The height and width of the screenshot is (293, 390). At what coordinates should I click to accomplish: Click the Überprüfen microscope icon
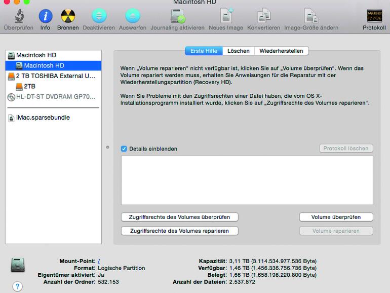click(x=19, y=16)
